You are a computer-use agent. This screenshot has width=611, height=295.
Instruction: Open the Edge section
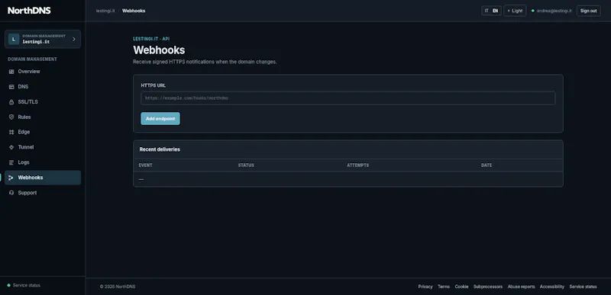coord(43,132)
